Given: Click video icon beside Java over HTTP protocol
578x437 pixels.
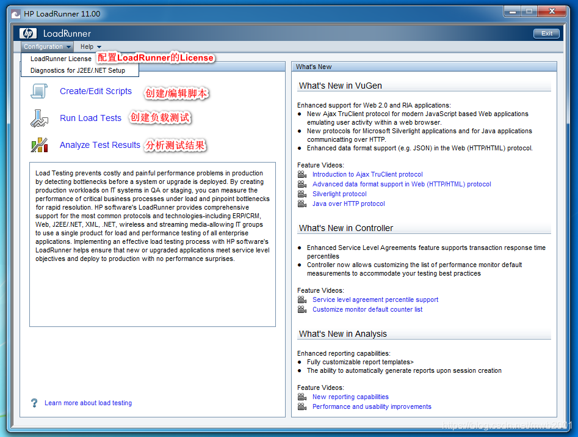Looking at the screenshot, I should tap(302, 204).
